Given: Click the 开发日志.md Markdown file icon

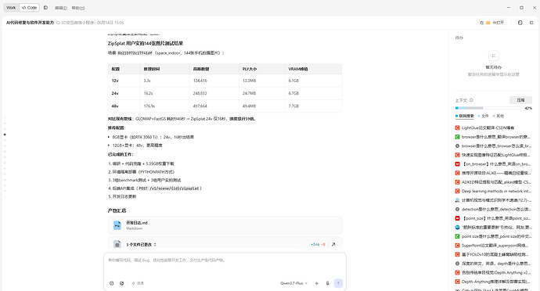Looking at the screenshot, I should pyautogui.click(x=117, y=225).
